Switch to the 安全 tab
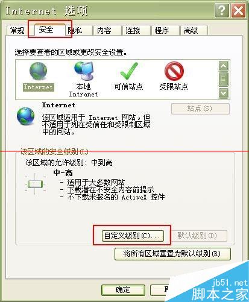Screen dimensions: 249x302 (x=46, y=30)
